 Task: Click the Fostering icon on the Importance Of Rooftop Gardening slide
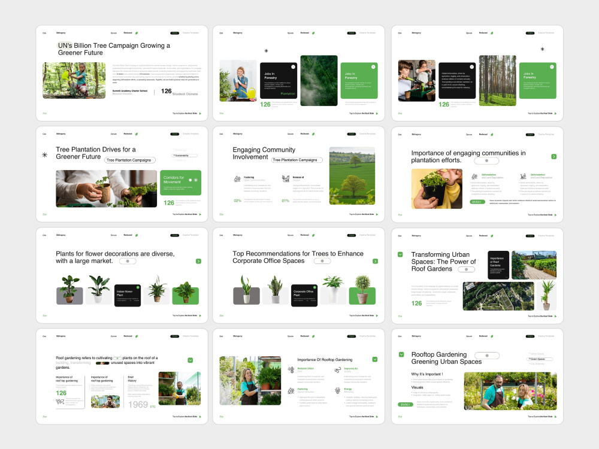coord(291,390)
